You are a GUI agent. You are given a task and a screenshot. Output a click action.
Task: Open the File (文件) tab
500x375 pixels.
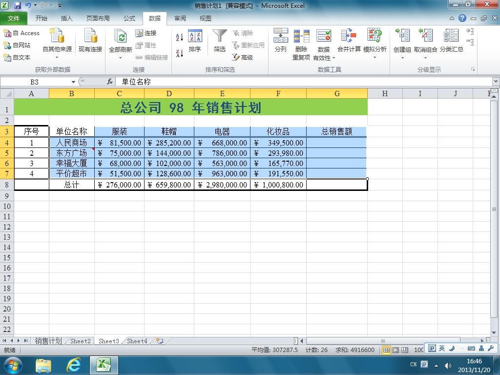click(13, 18)
